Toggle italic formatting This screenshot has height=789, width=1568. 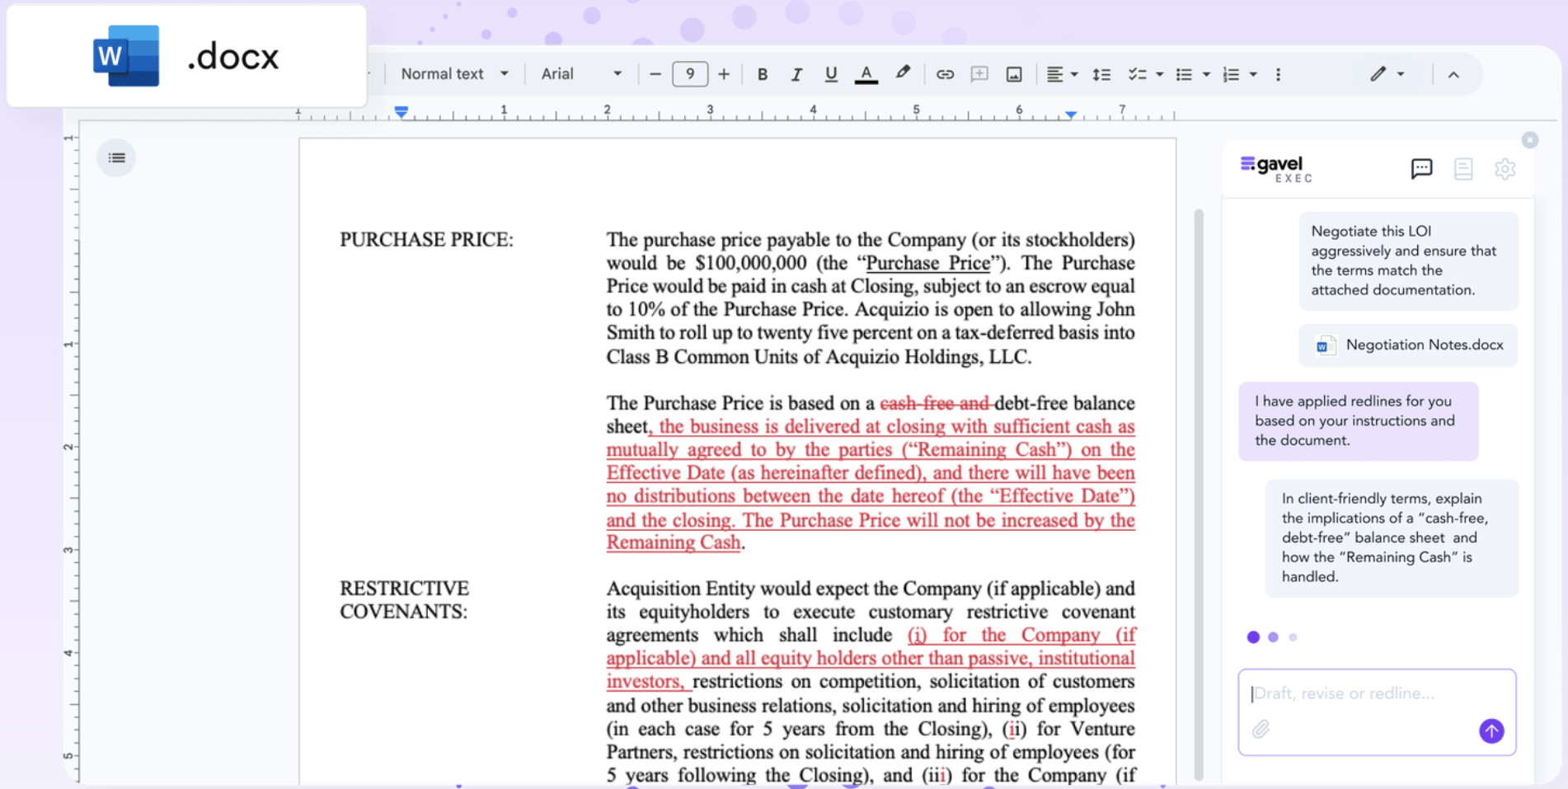[796, 74]
